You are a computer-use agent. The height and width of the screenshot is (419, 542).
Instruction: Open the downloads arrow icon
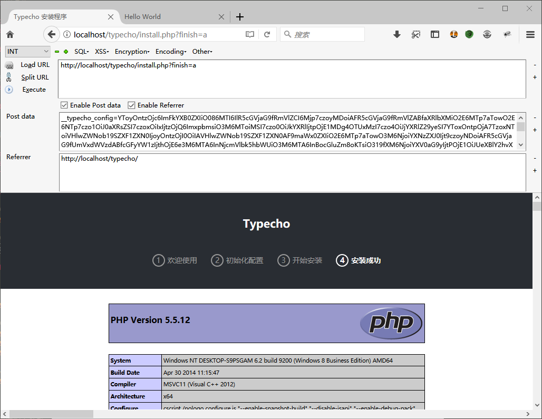tap(397, 34)
